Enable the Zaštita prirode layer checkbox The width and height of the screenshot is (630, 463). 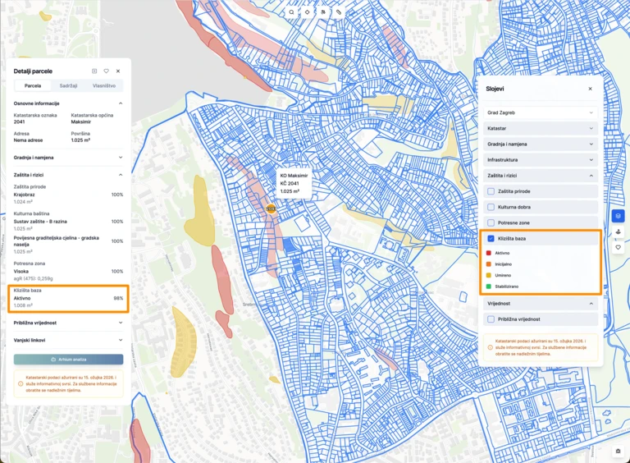491,191
